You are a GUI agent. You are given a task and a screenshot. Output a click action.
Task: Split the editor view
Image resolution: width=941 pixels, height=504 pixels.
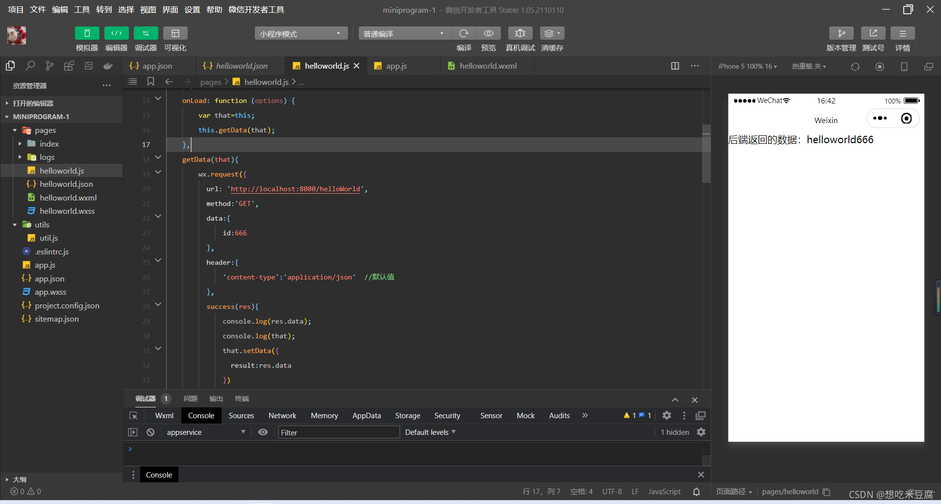coord(675,66)
